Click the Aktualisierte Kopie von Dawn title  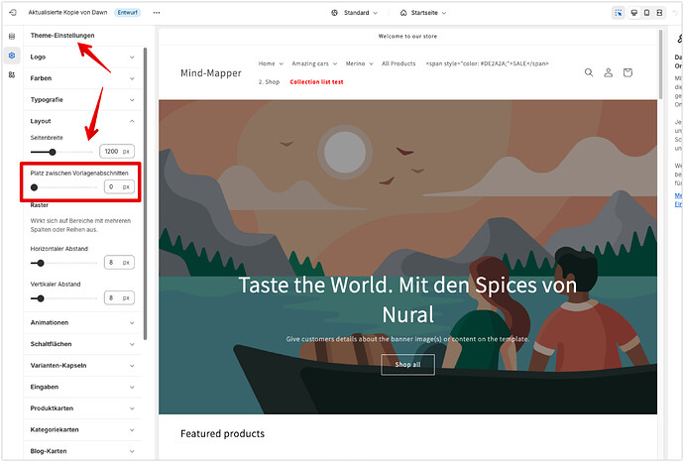pos(67,13)
